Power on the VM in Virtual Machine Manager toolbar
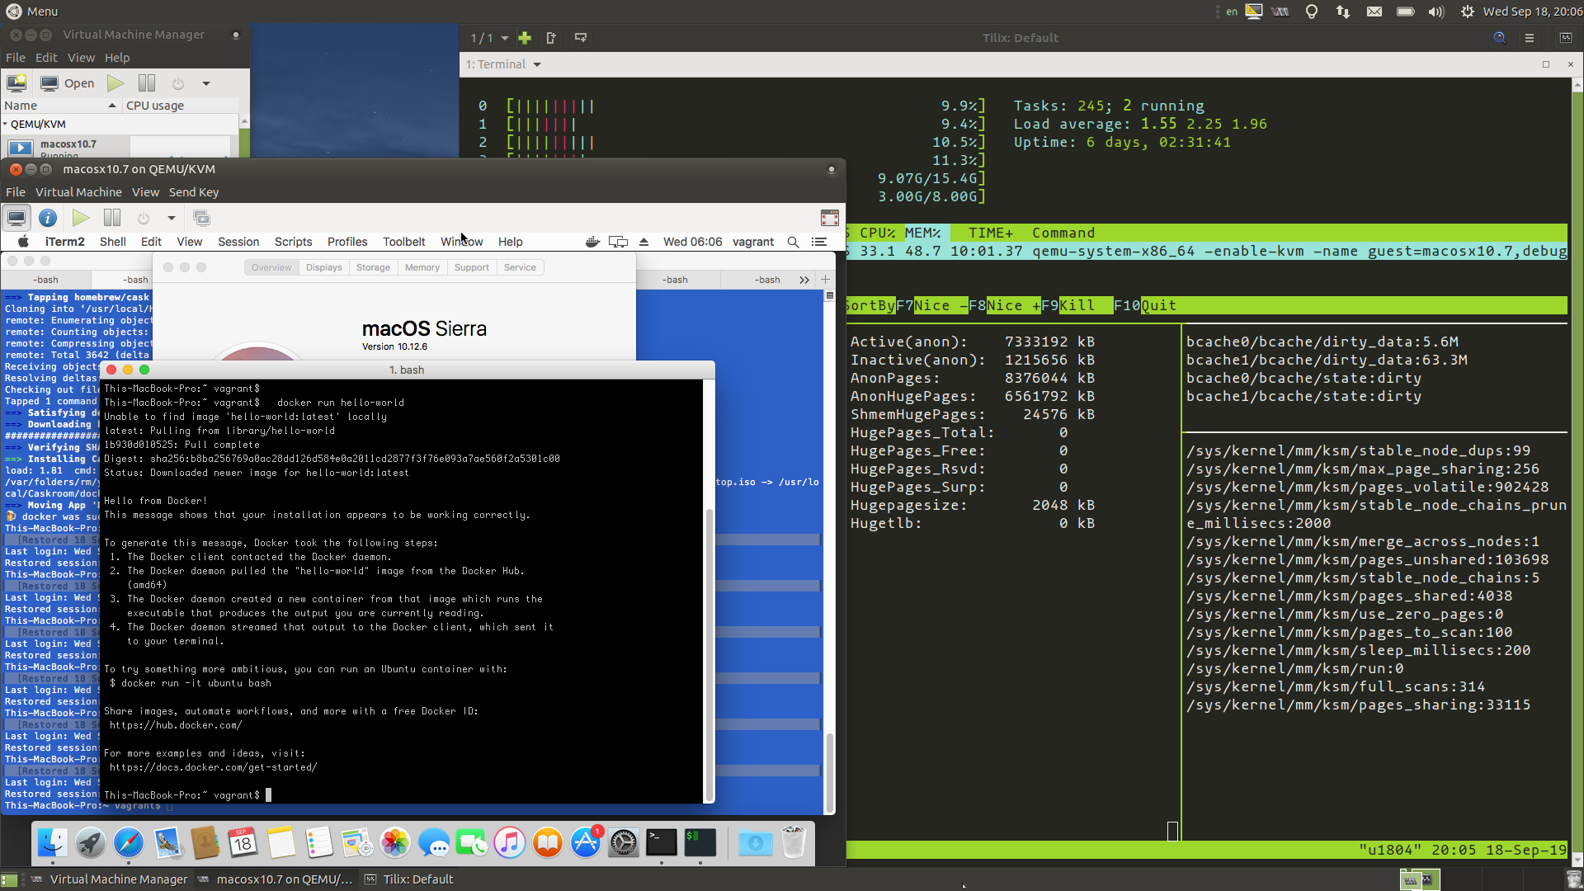1584x891 pixels. click(115, 82)
